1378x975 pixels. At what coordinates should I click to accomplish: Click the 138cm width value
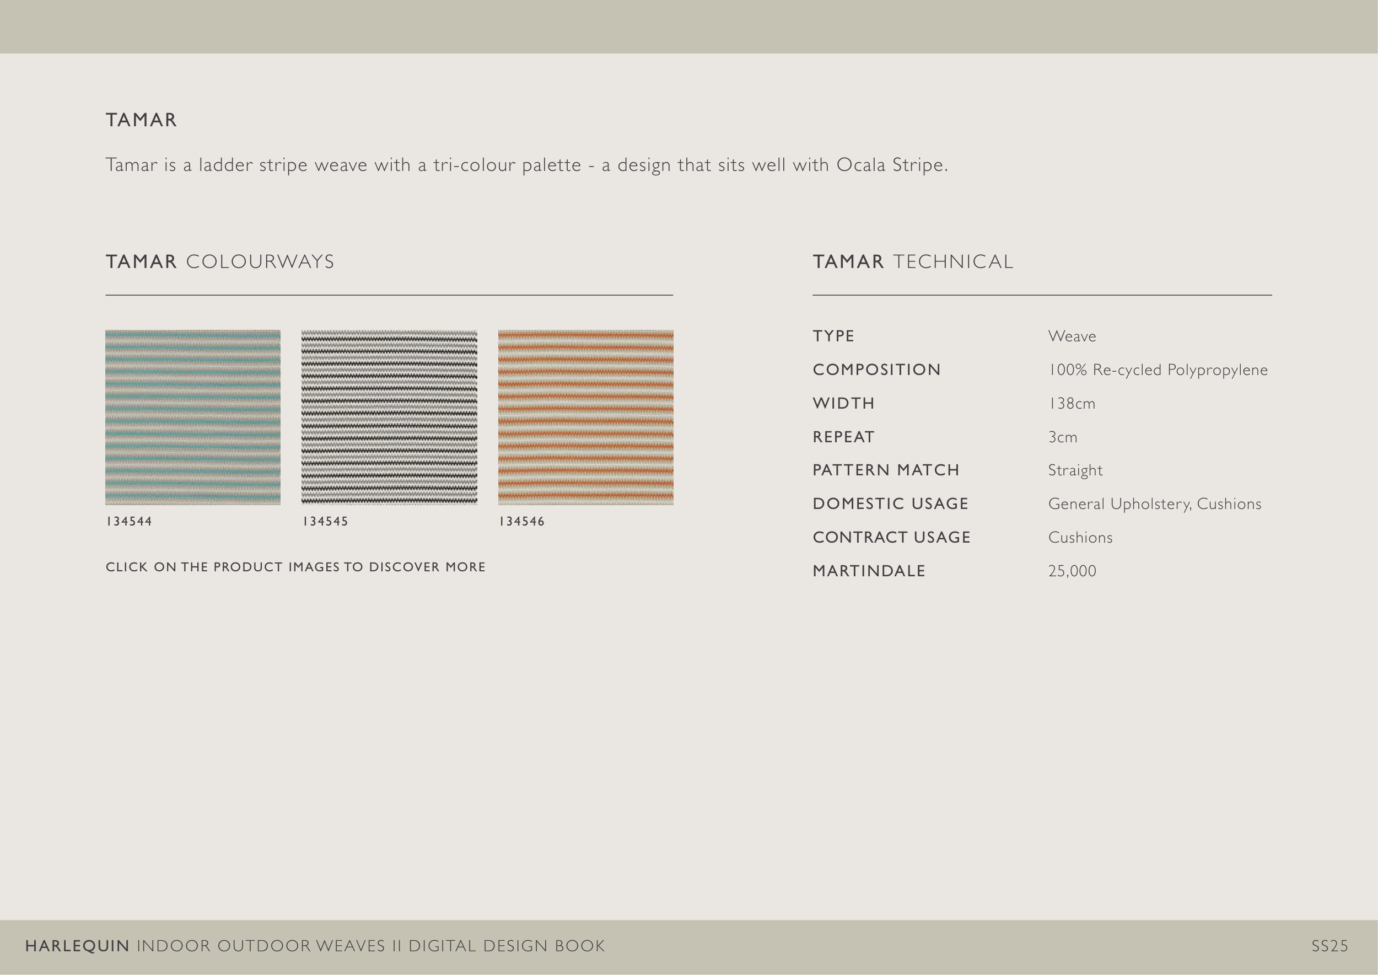(x=1072, y=404)
